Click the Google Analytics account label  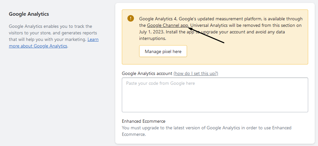click(x=147, y=73)
